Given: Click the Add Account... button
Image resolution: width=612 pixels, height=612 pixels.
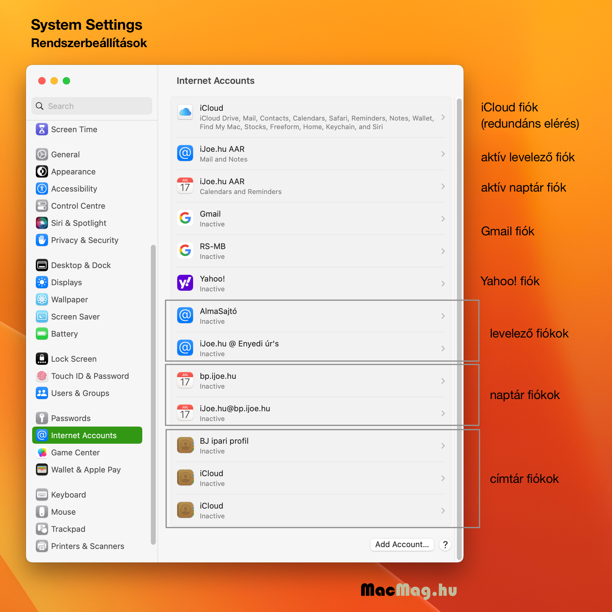Looking at the screenshot, I should (x=402, y=544).
